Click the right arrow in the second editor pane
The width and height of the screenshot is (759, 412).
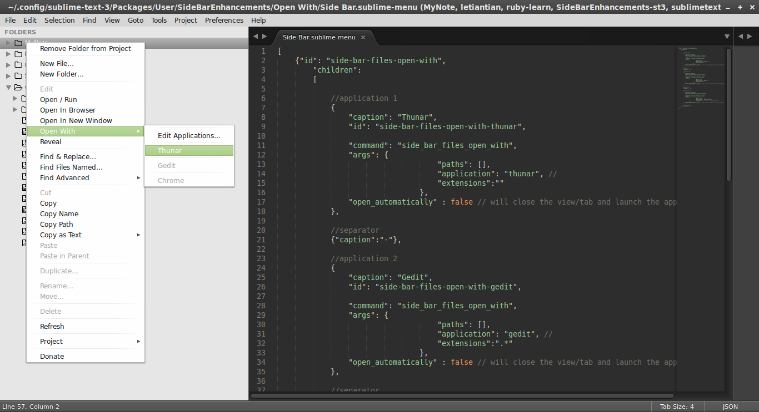coord(748,37)
